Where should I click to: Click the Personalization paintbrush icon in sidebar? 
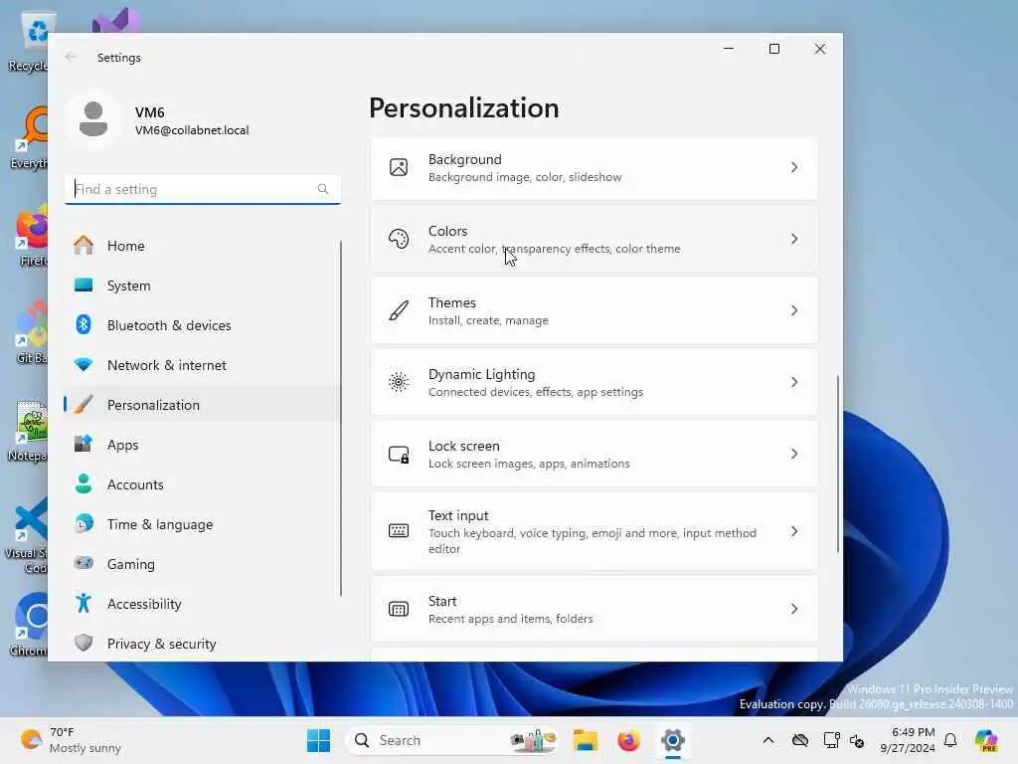[x=84, y=404]
